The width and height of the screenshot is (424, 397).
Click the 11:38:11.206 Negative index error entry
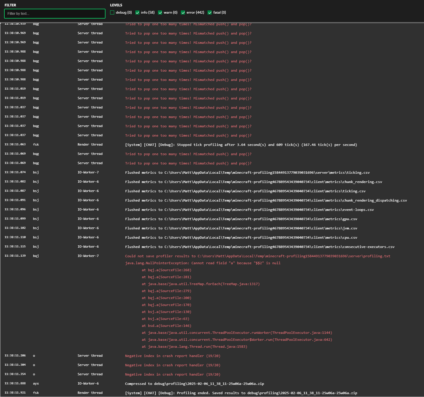coord(172,356)
